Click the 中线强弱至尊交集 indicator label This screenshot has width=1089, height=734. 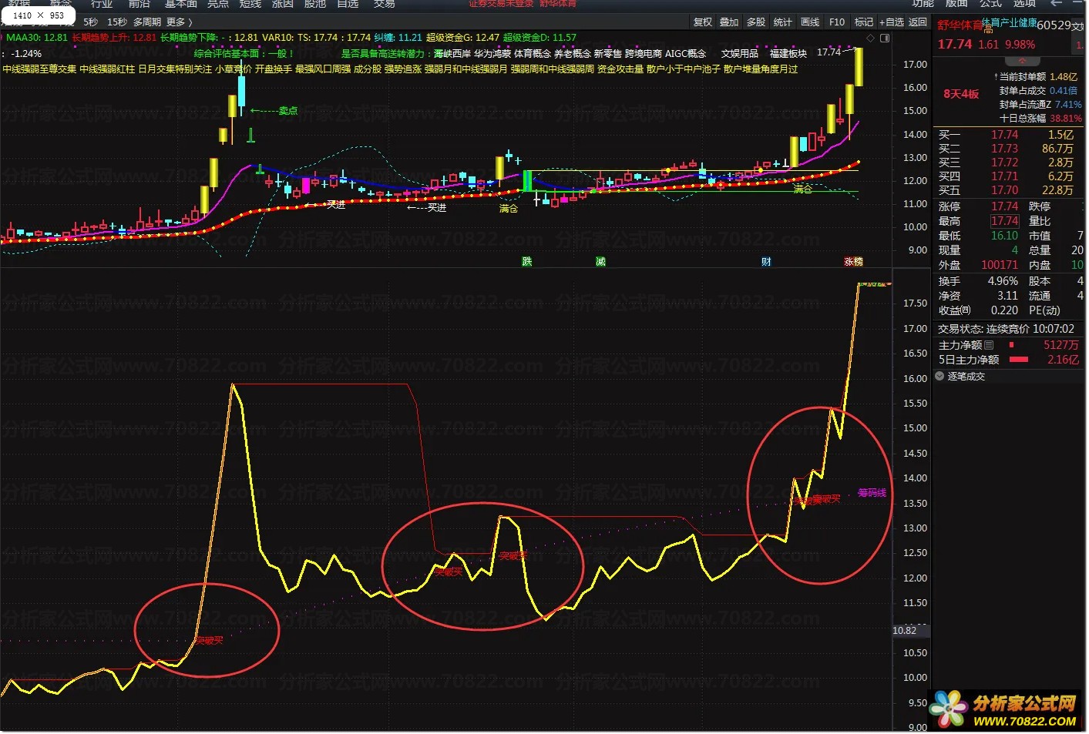tap(39, 69)
